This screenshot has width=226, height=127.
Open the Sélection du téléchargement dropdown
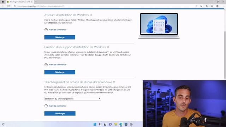[x=72, y=99]
